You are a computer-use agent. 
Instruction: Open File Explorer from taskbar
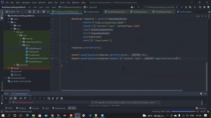point(34,115)
